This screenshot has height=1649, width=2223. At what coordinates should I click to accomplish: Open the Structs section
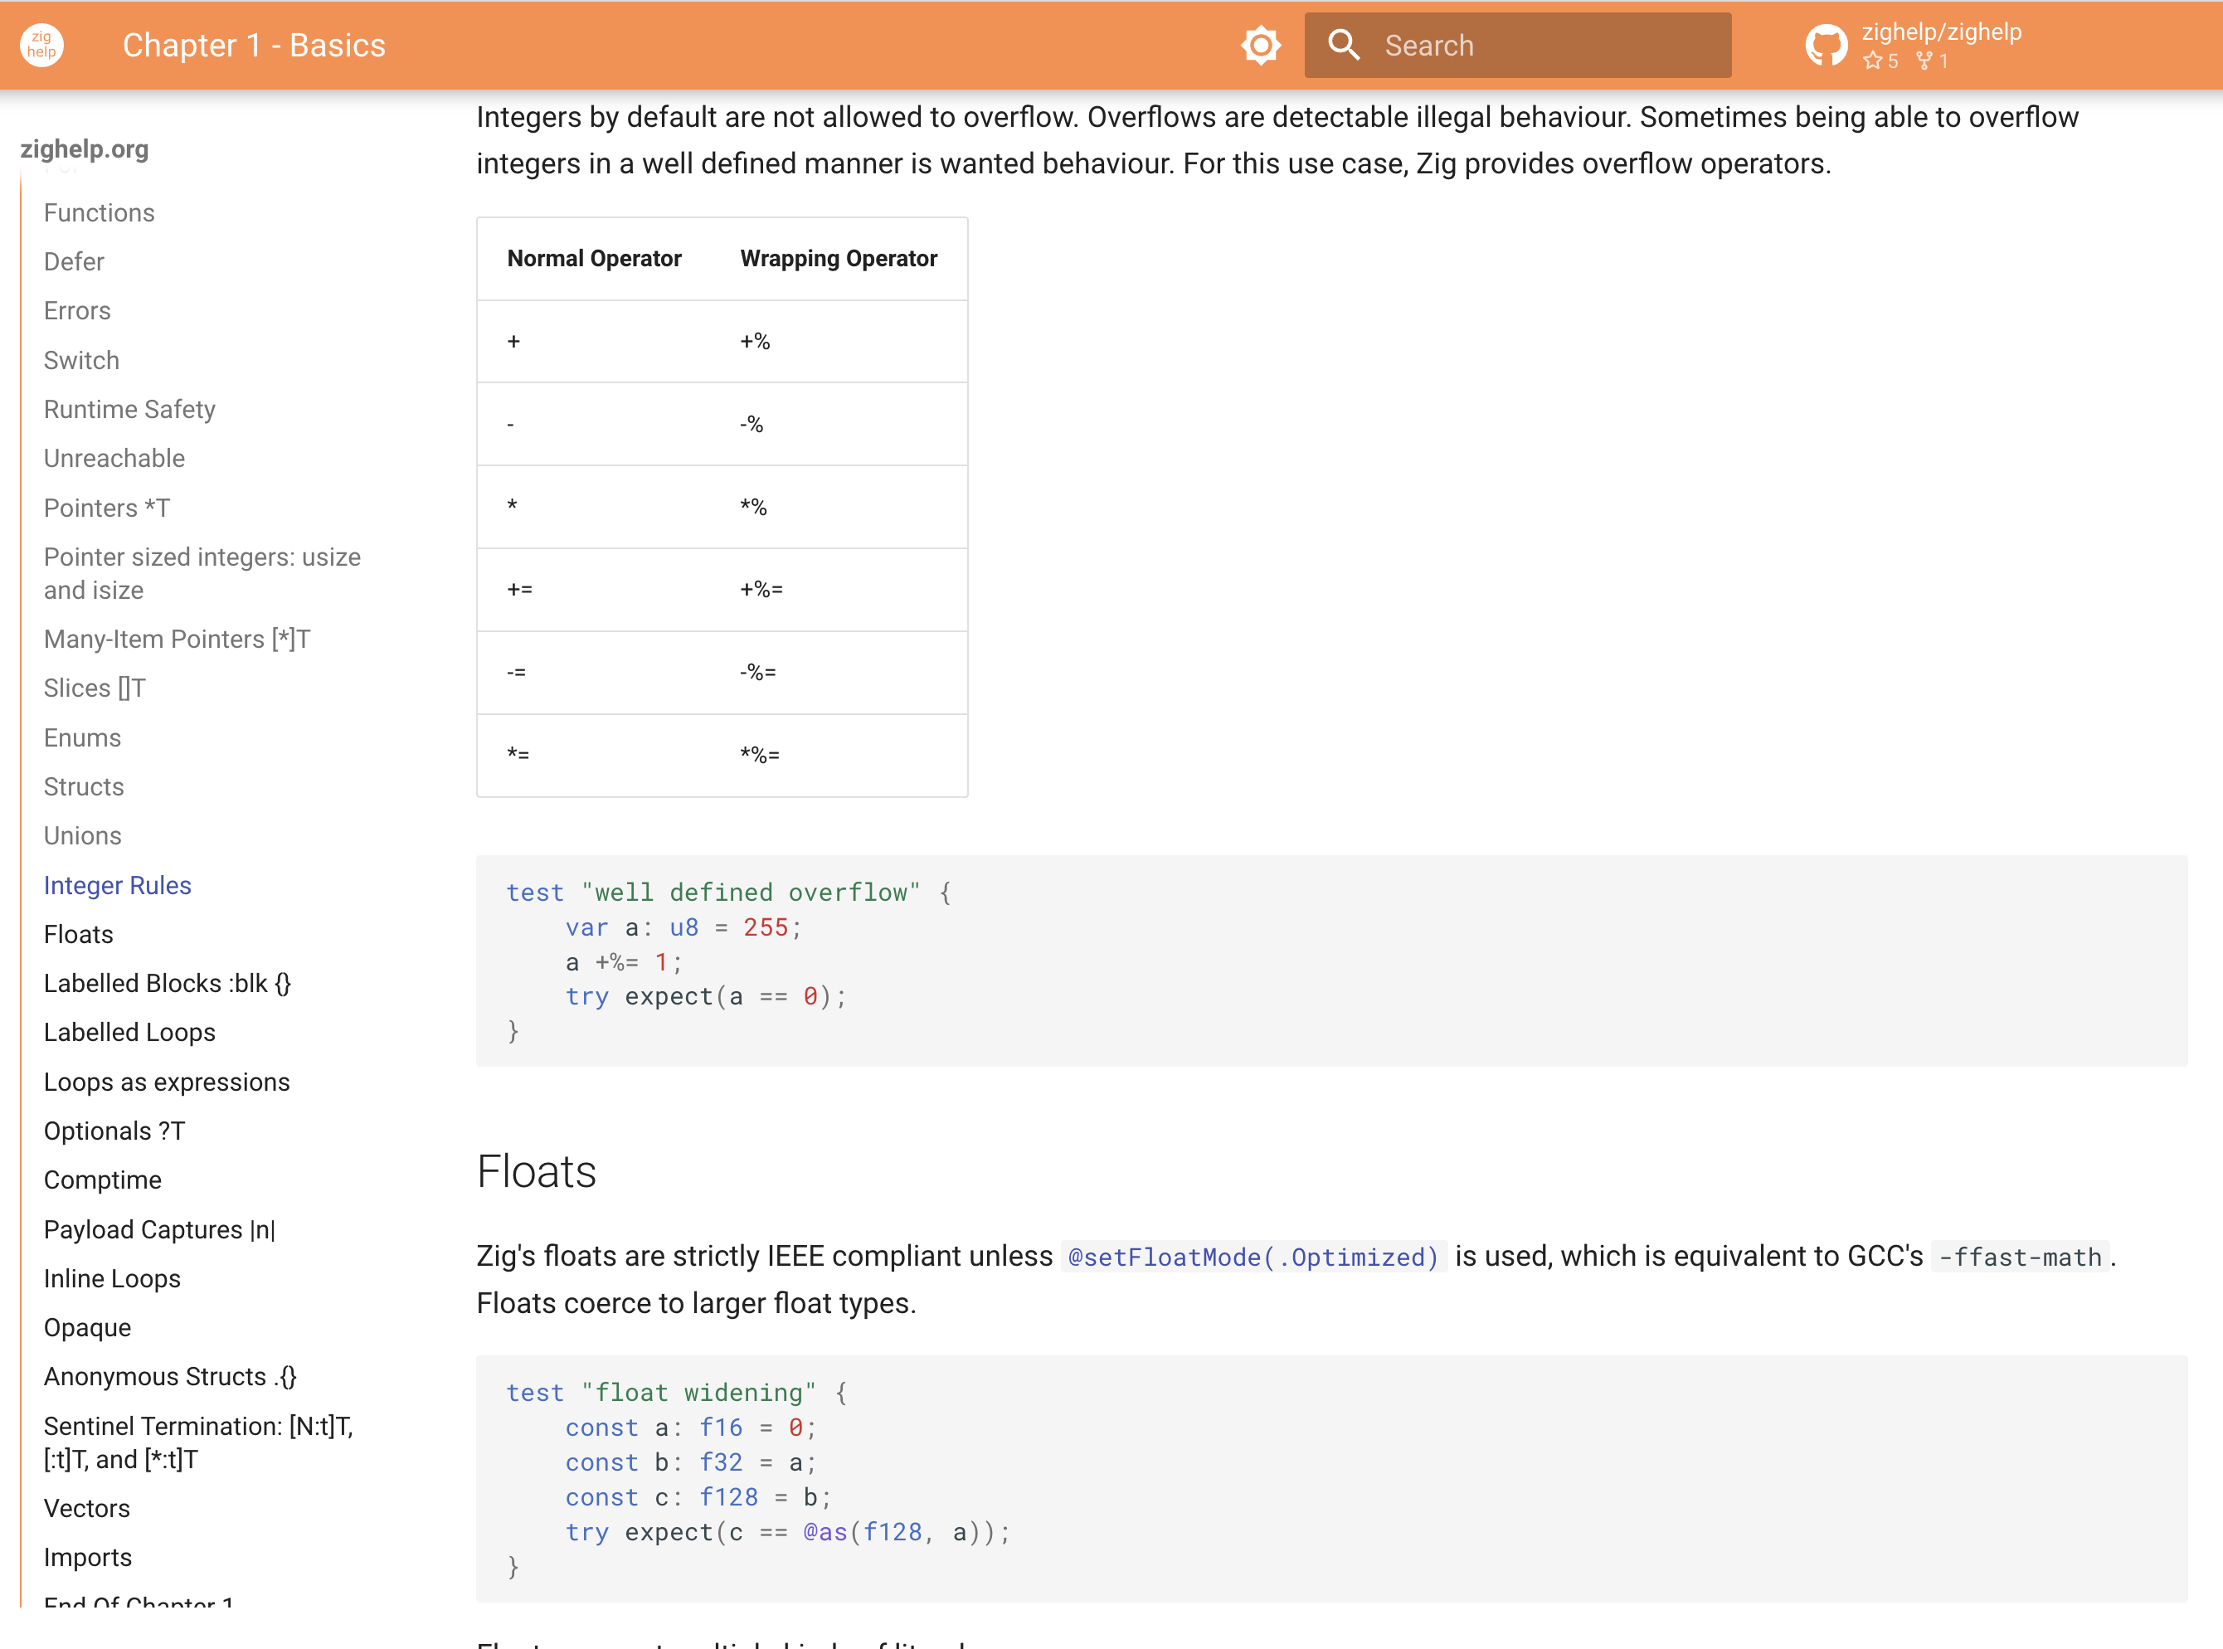click(84, 786)
